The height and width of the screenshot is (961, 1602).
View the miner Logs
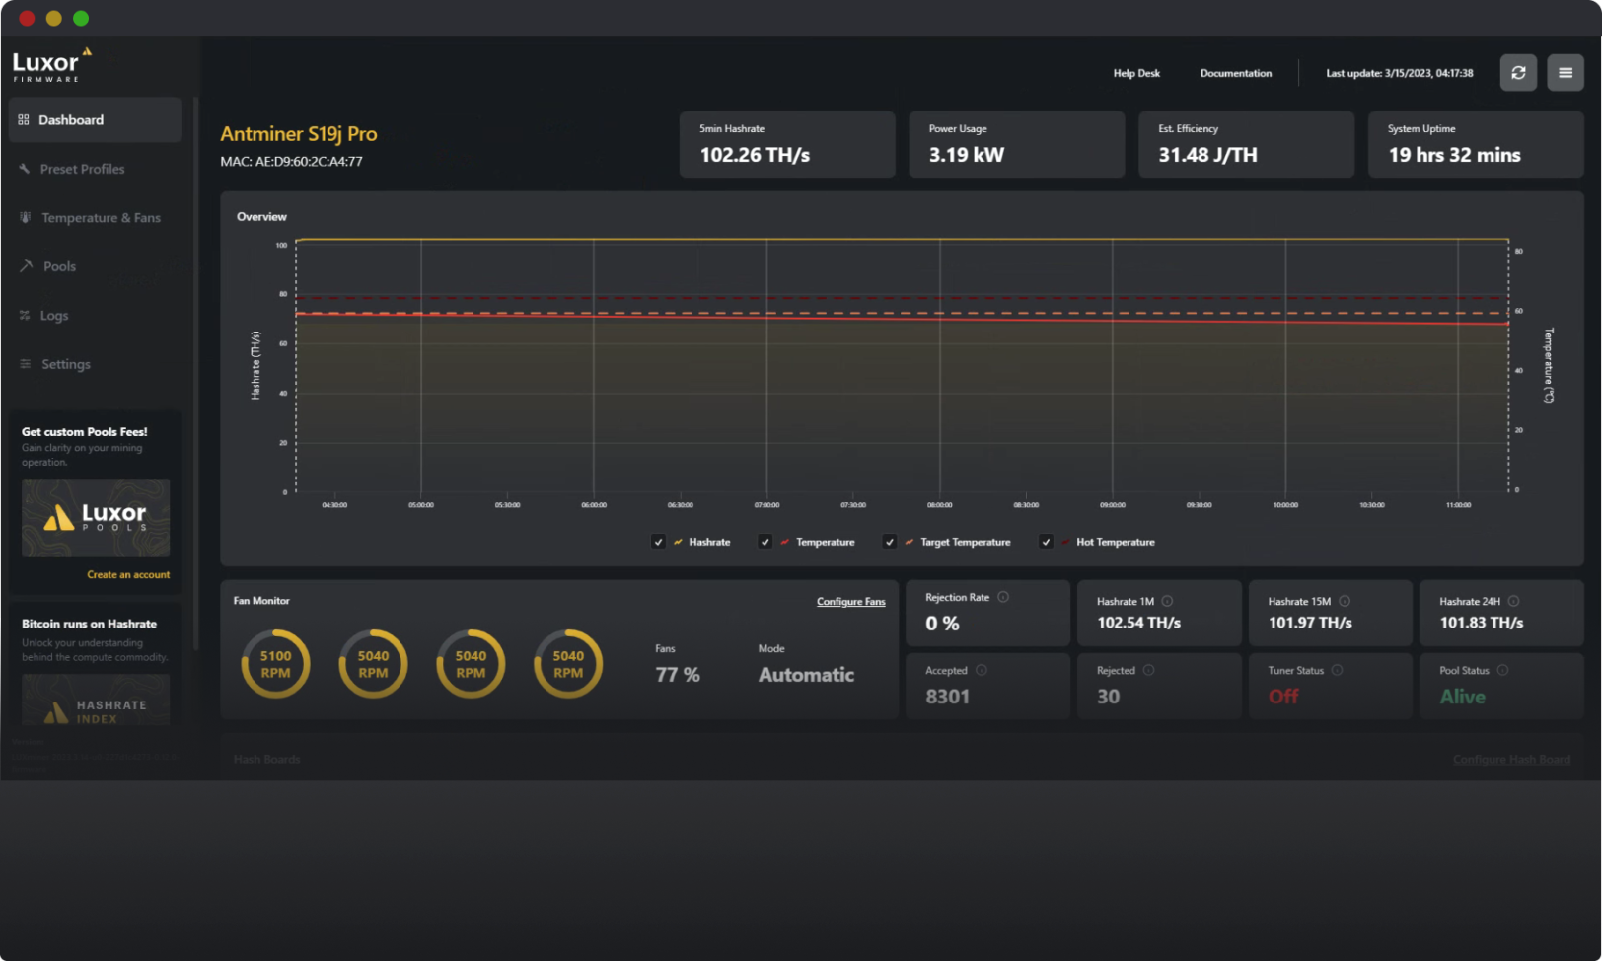click(x=54, y=315)
